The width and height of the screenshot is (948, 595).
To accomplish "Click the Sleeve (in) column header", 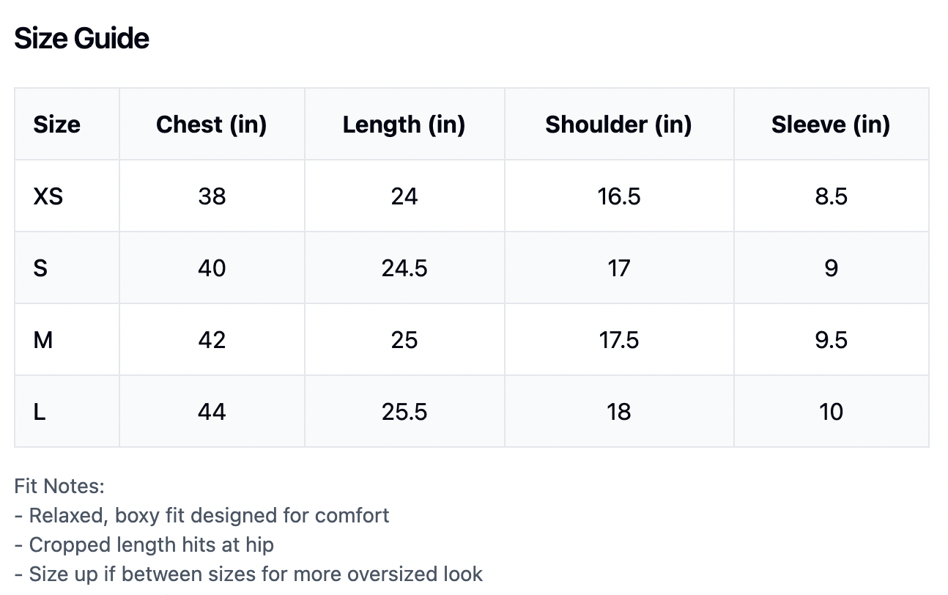I will (x=830, y=125).
